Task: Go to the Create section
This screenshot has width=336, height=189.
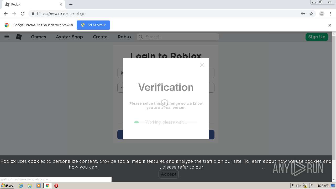Action: click(100, 37)
